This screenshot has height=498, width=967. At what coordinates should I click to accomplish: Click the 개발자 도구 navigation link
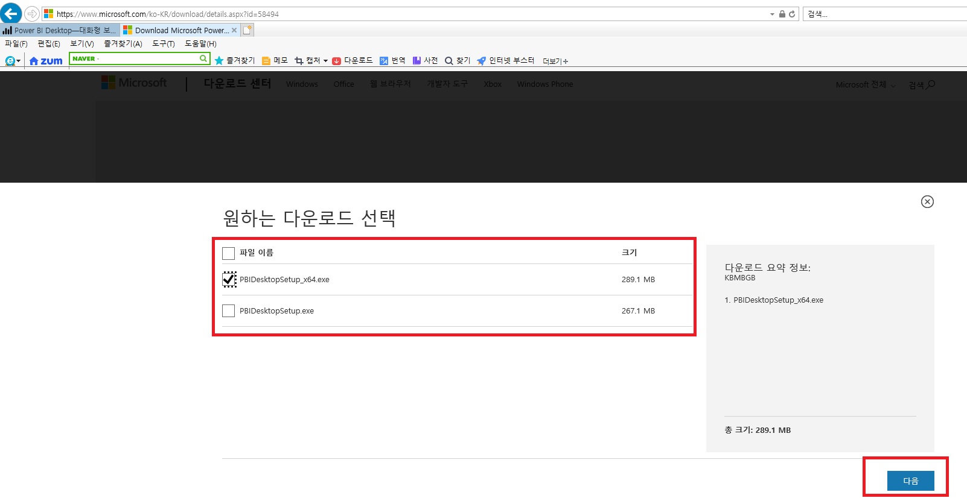pyautogui.click(x=447, y=84)
